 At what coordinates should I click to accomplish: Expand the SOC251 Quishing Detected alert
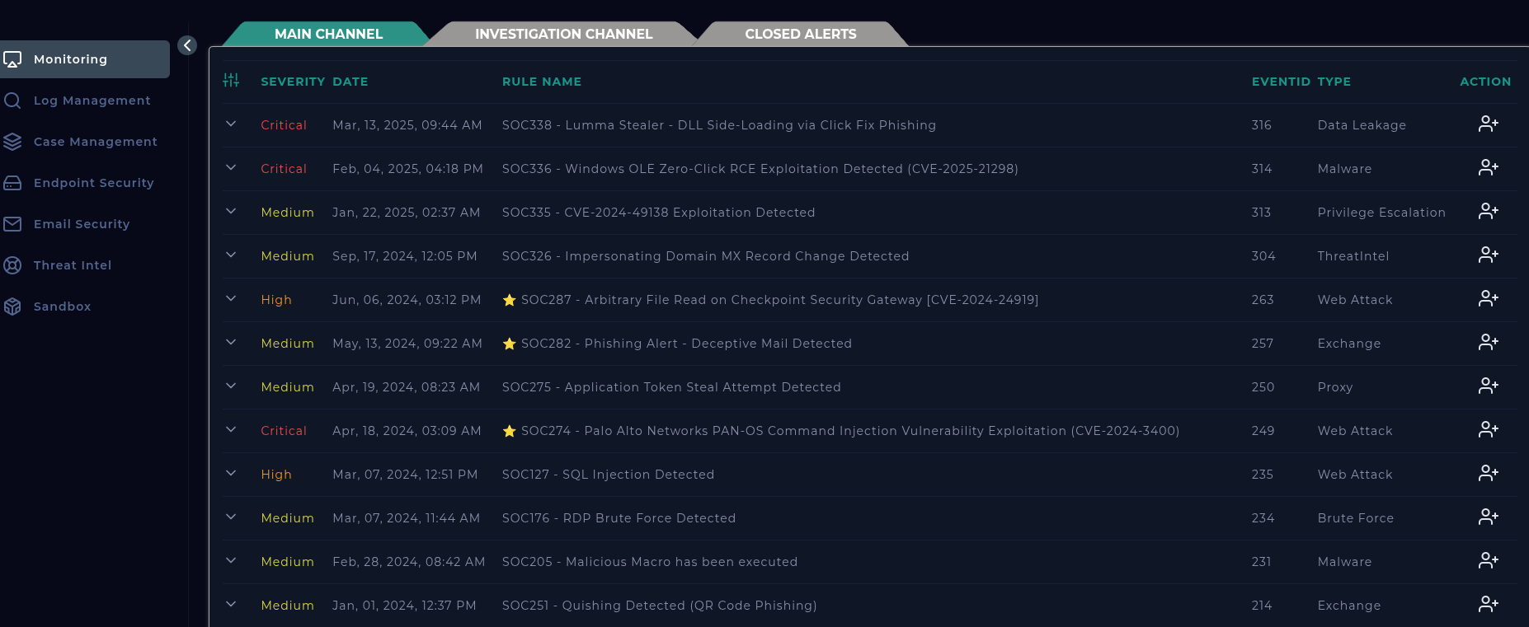231,605
